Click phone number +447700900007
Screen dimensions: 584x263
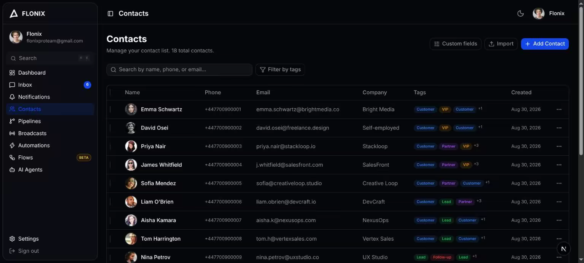(223, 220)
